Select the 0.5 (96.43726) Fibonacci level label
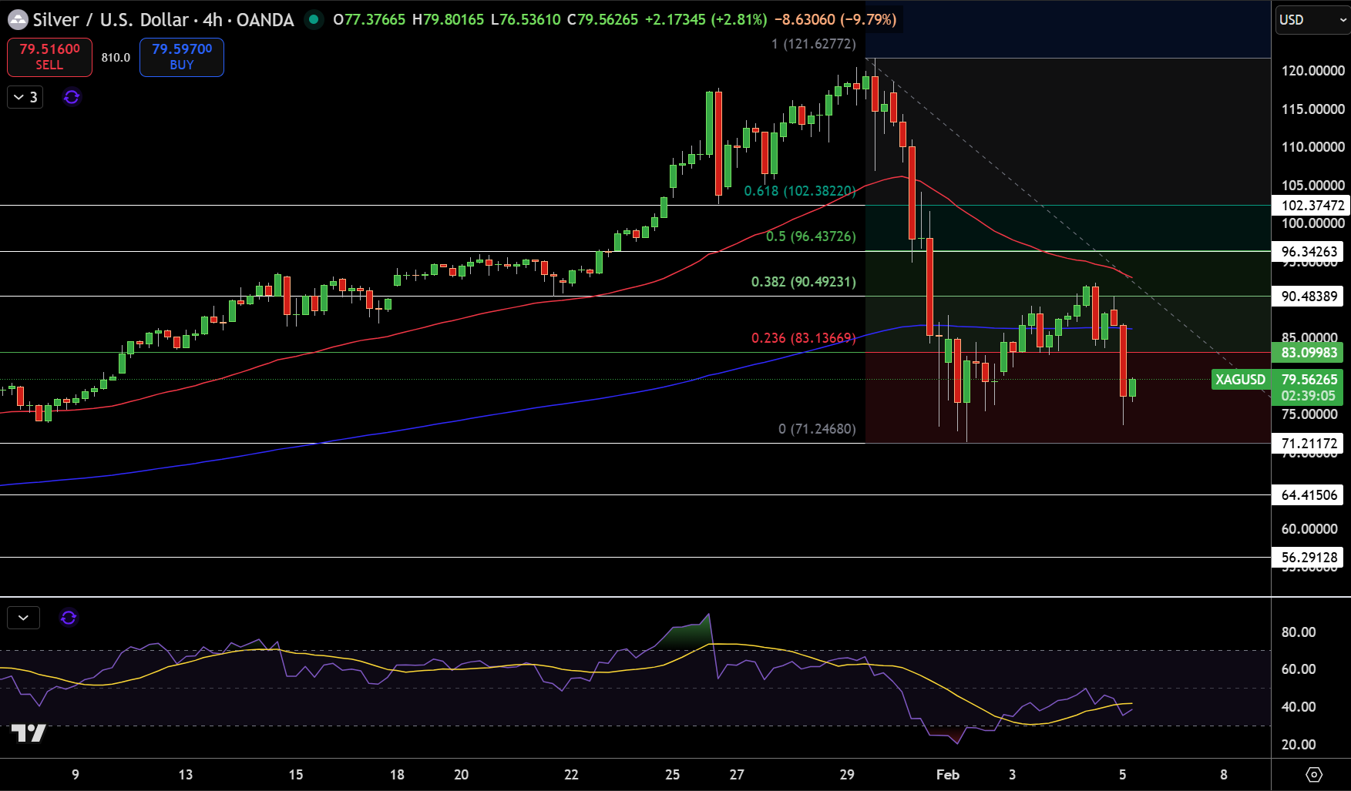1351x791 pixels. tap(811, 236)
